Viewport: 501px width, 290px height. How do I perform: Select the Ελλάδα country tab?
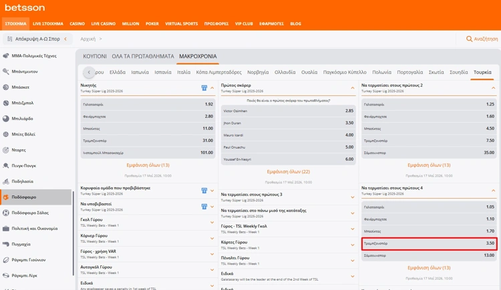[118, 72]
